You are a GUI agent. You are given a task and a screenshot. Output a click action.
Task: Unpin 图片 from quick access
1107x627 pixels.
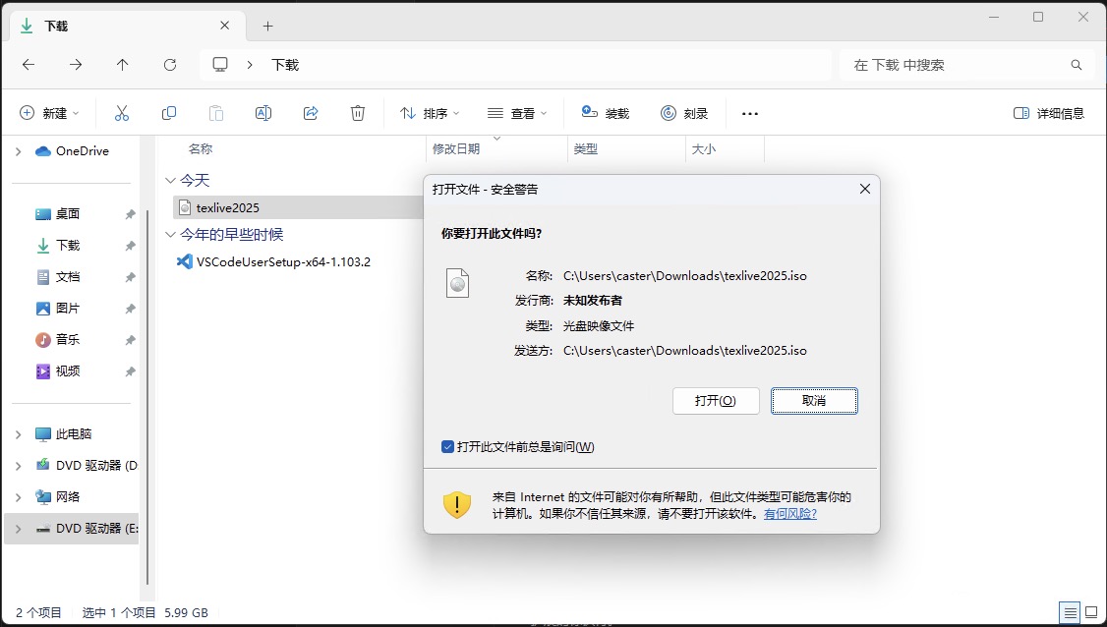[x=130, y=309]
